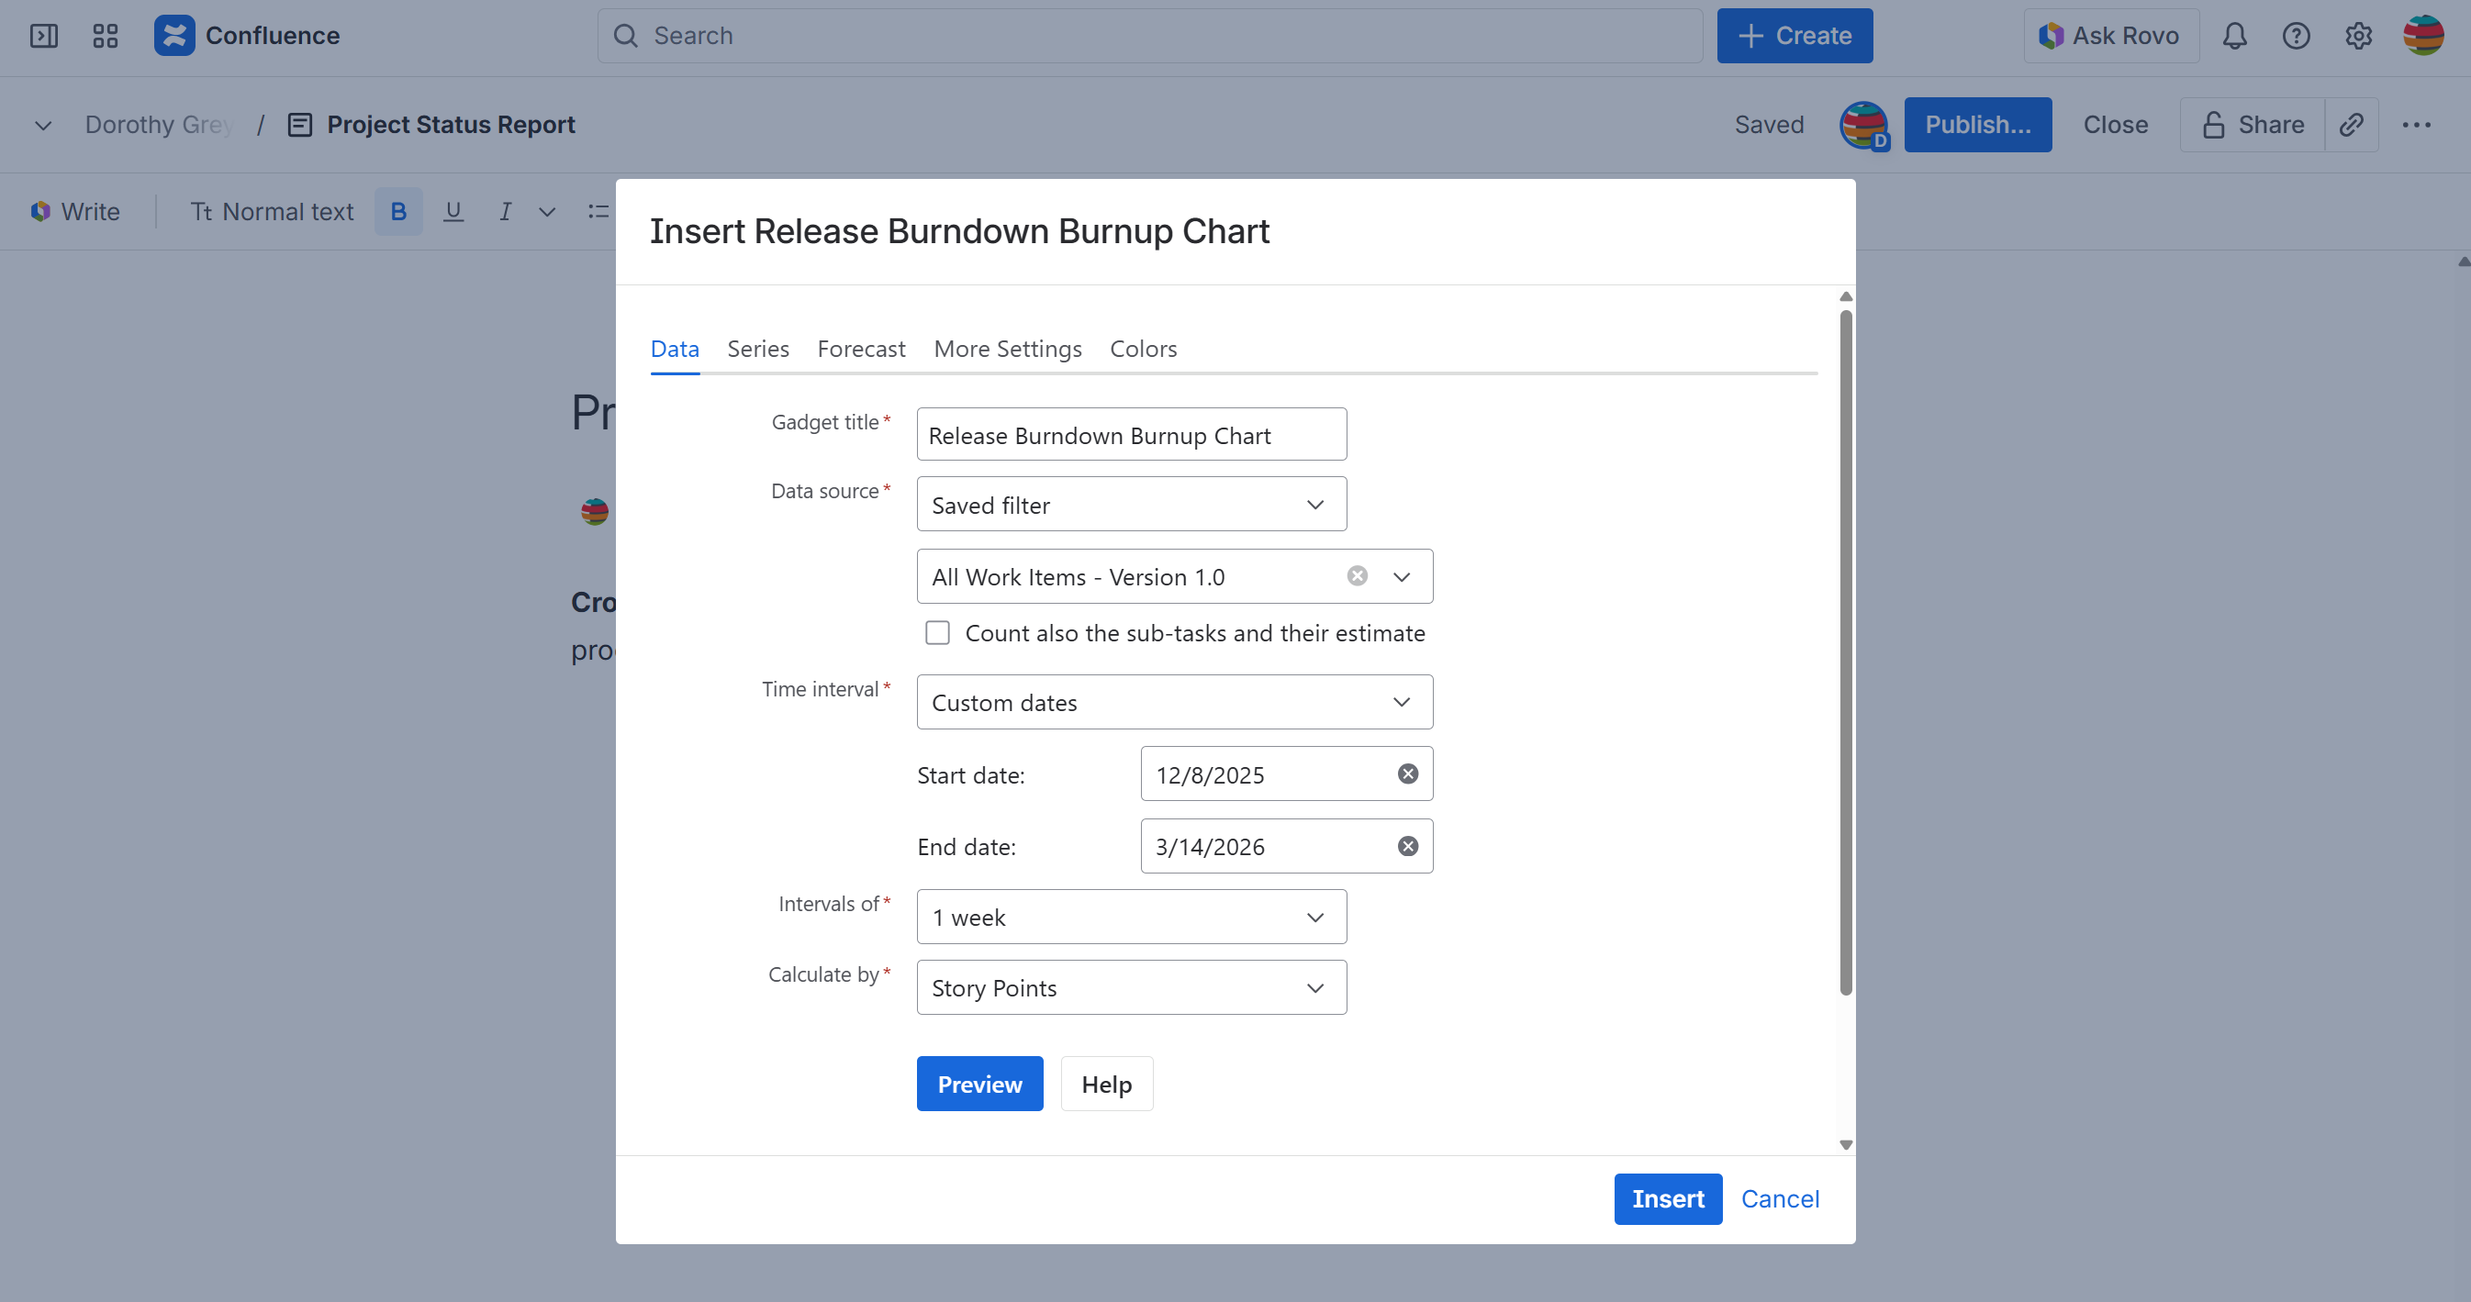The width and height of the screenshot is (2471, 1302).
Task: Open the app switcher grid icon
Action: 105,36
